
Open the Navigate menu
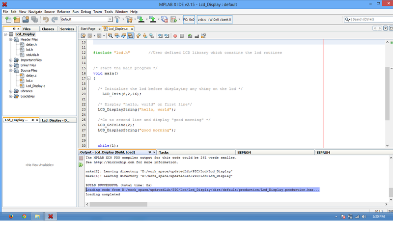point(35,12)
